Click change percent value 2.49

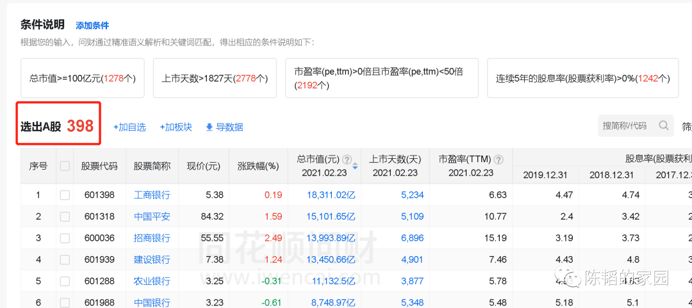273,238
